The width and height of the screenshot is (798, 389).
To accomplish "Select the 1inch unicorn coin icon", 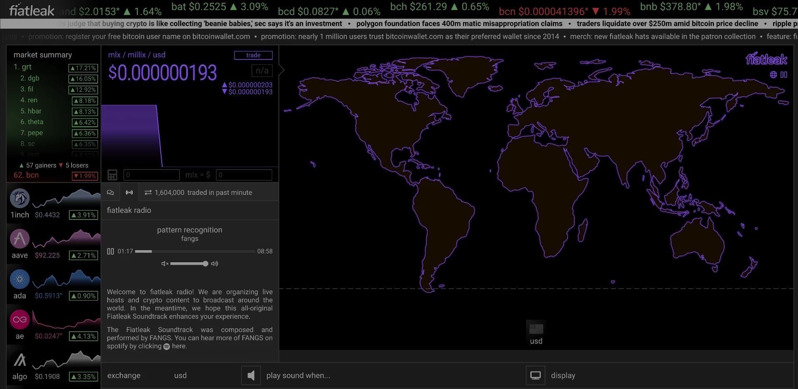I will tap(20, 198).
